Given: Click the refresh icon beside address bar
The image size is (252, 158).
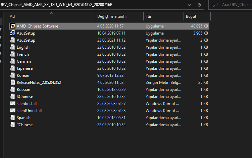Looking at the screenshot, I should pyautogui.click(x=199, y=5).
